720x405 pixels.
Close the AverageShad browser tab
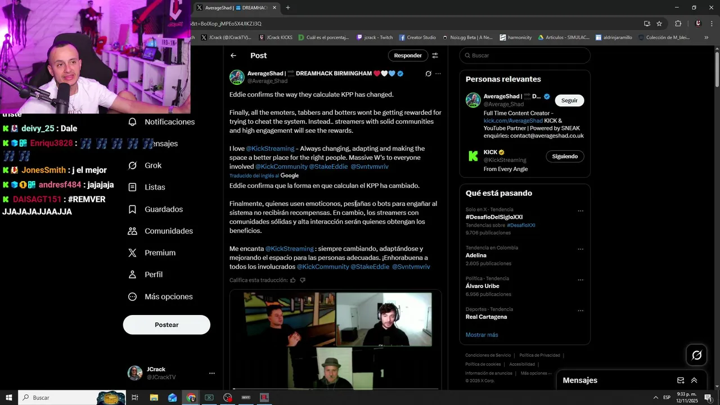pyautogui.click(x=274, y=8)
